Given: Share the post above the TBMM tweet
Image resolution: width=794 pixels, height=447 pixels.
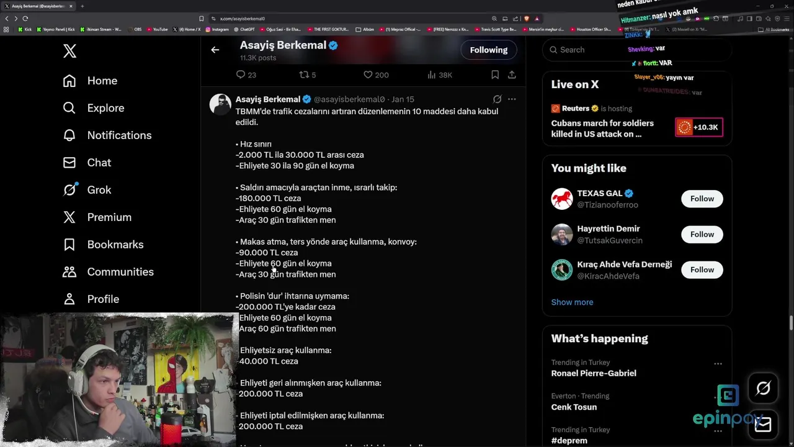Looking at the screenshot, I should pyautogui.click(x=512, y=74).
